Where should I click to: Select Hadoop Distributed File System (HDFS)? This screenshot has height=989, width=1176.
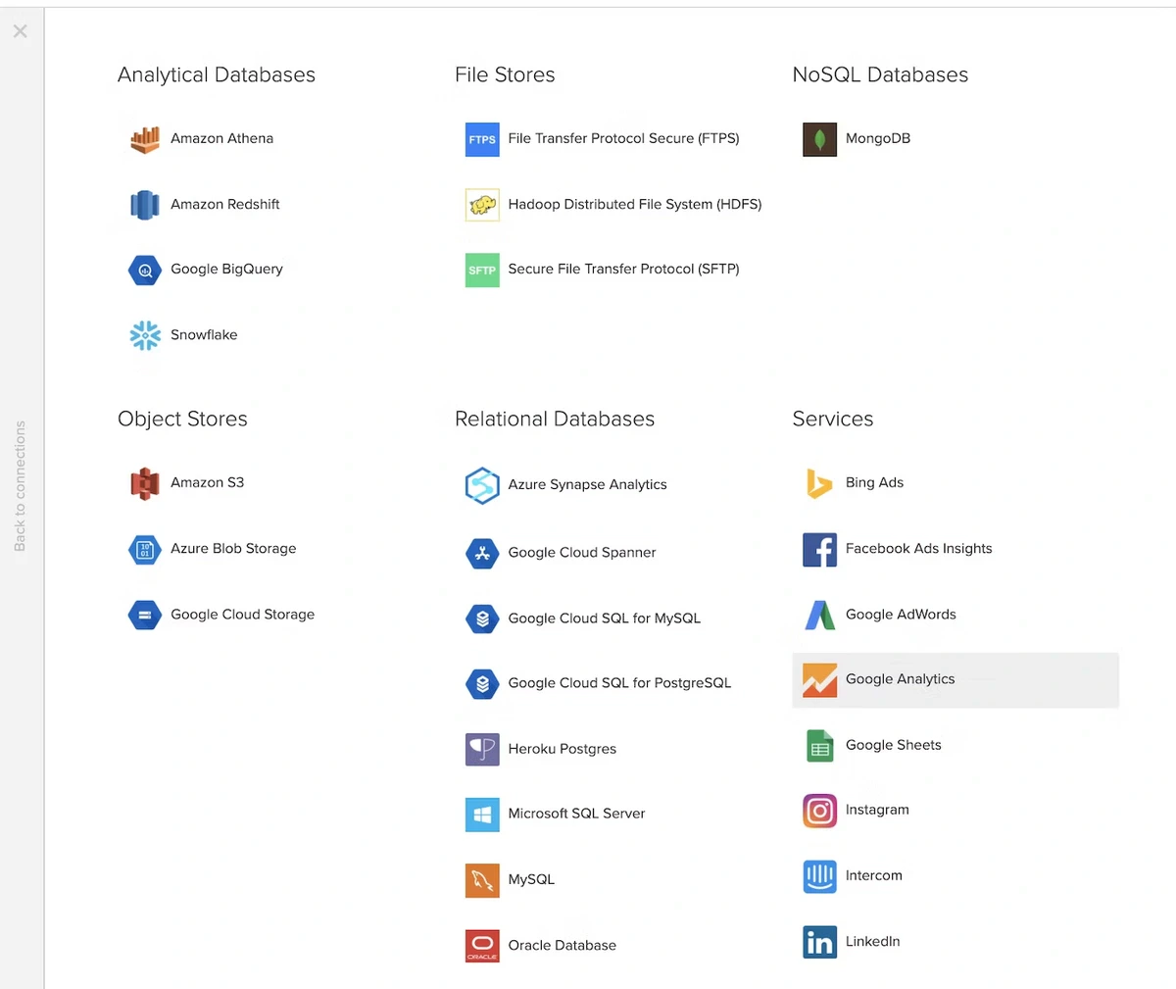click(635, 204)
